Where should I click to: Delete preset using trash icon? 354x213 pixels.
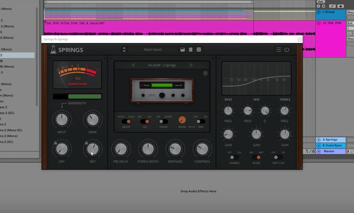(190, 50)
